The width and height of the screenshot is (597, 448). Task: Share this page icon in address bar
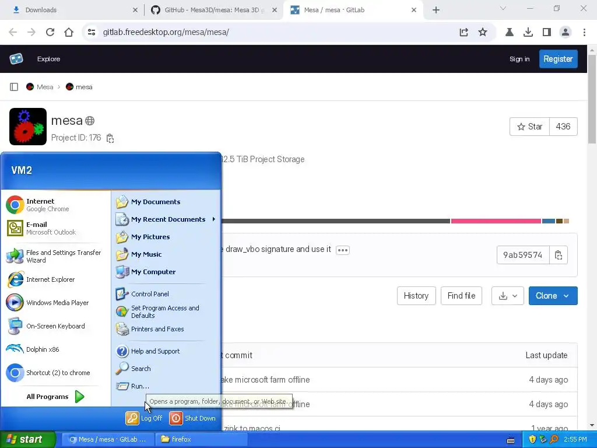463,33
